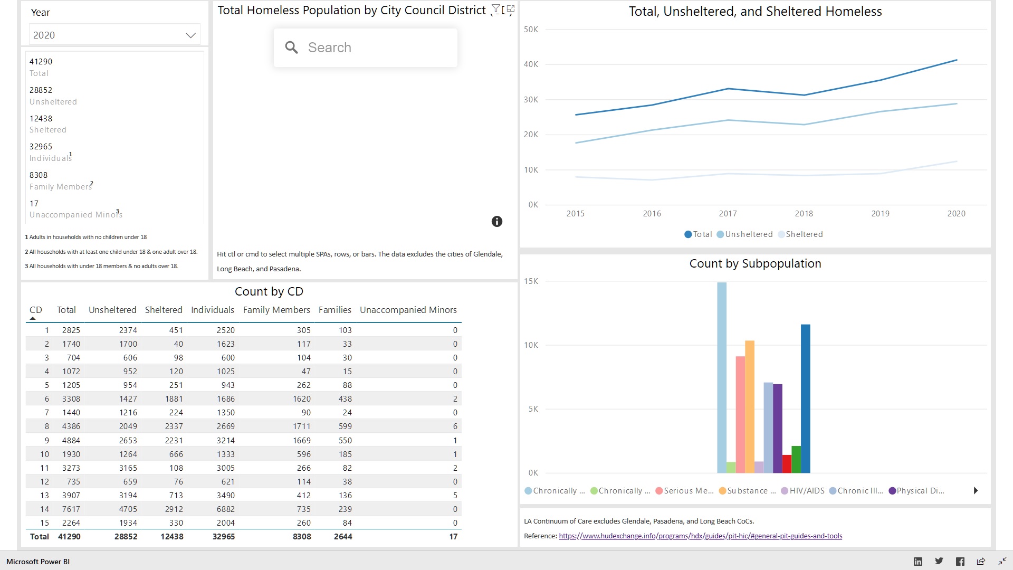Screen dimensions: 1013x570
Task: Sort by Unsheltered column header
Action: pyautogui.click(x=112, y=310)
